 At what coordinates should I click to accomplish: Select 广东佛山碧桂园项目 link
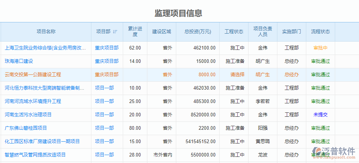[26, 128]
